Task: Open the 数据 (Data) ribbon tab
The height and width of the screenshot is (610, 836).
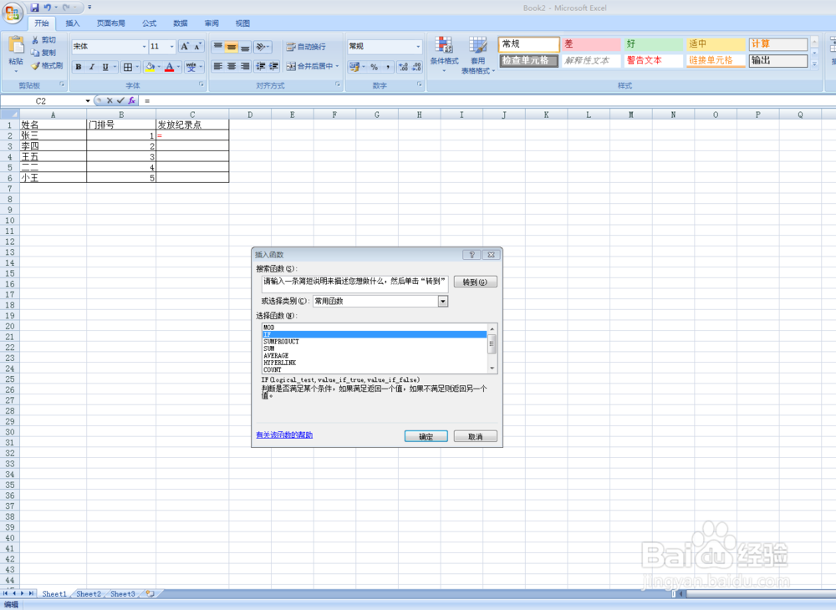Action: click(181, 23)
